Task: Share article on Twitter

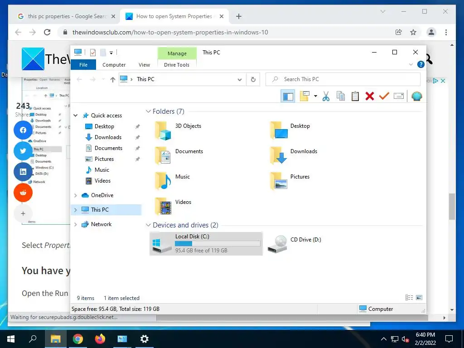Action: (x=23, y=151)
